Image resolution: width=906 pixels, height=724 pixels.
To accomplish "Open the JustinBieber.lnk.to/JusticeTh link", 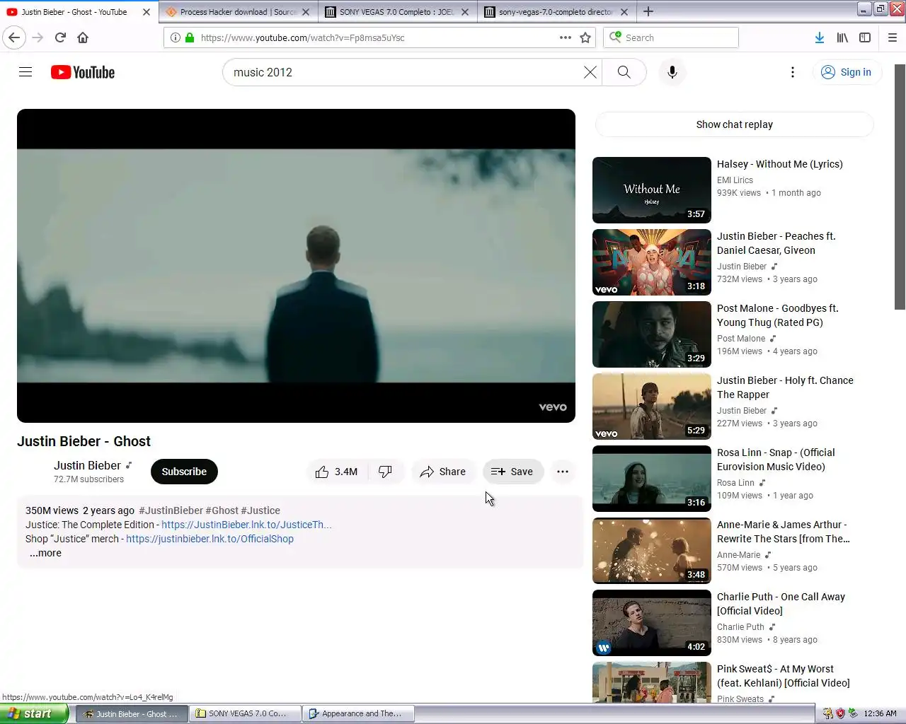I will (246, 525).
